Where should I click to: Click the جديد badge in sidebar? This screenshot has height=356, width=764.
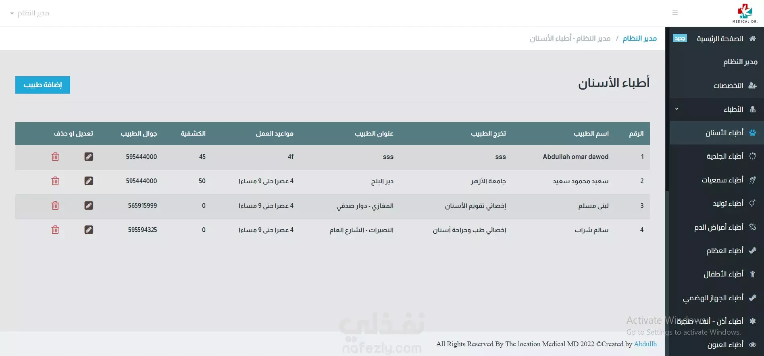[680, 38]
